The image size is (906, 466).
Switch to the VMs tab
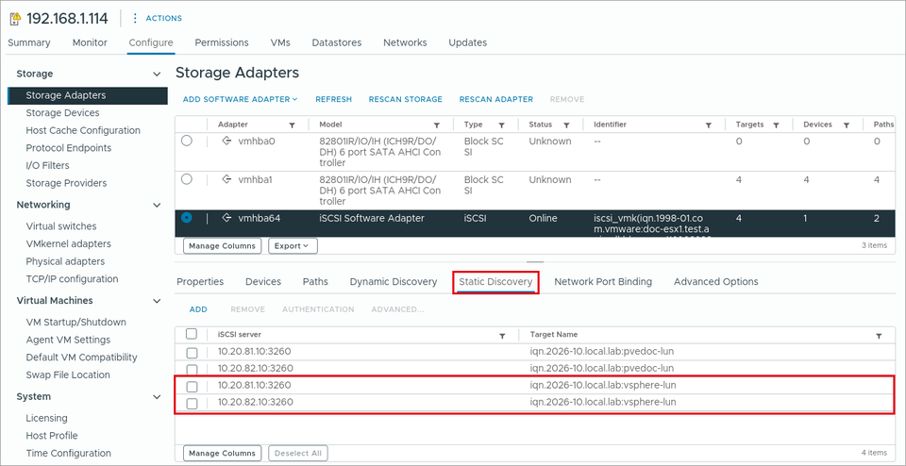pyautogui.click(x=280, y=42)
